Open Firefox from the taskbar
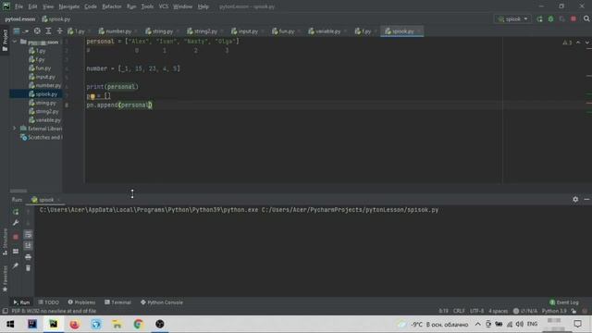Image resolution: width=592 pixels, height=333 pixels. coord(75,324)
